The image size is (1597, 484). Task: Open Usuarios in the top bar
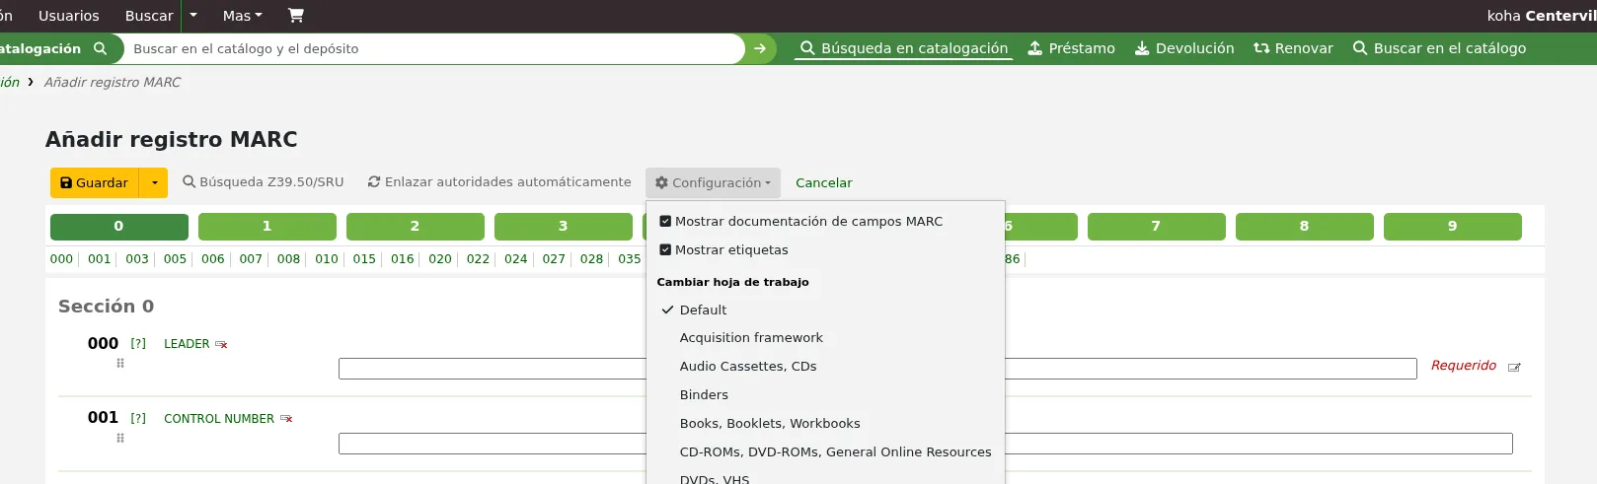click(69, 16)
